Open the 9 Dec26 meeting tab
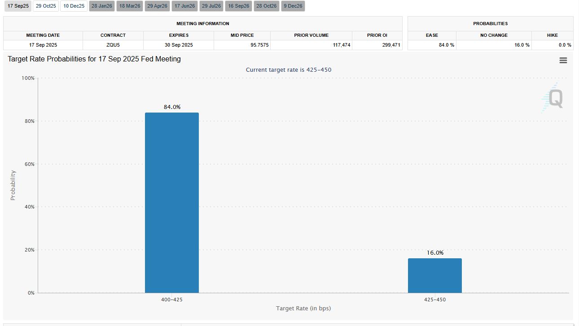 point(293,6)
